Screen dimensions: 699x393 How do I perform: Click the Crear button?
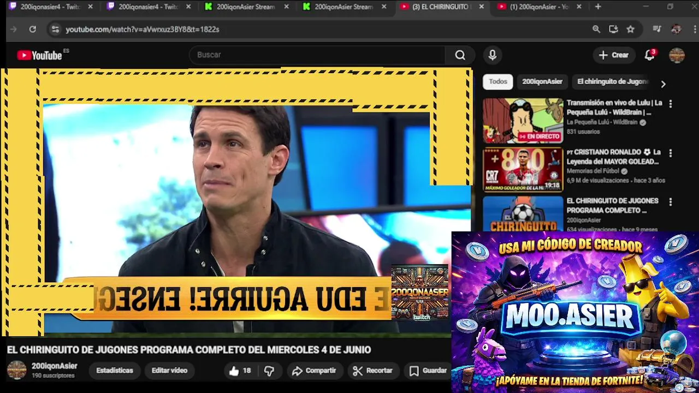tap(614, 55)
